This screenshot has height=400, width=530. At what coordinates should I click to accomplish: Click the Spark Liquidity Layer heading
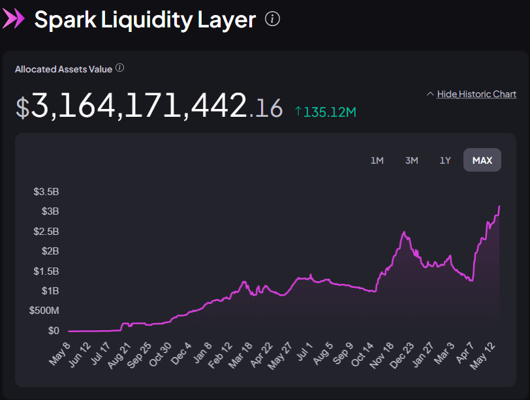[x=145, y=20]
